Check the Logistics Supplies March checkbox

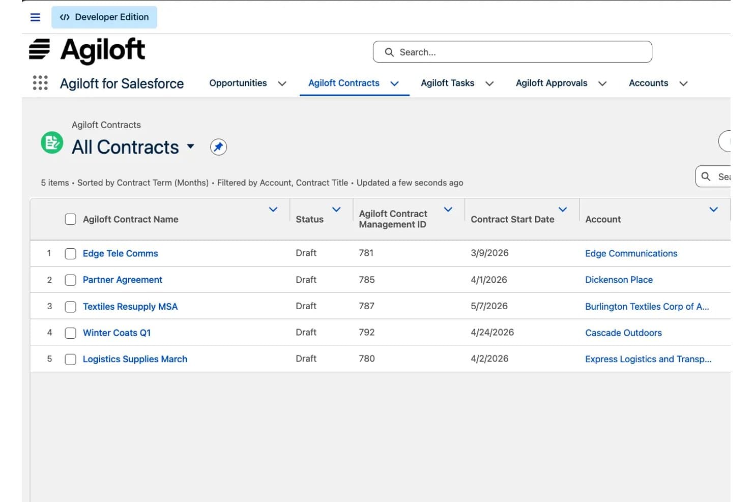click(x=71, y=360)
